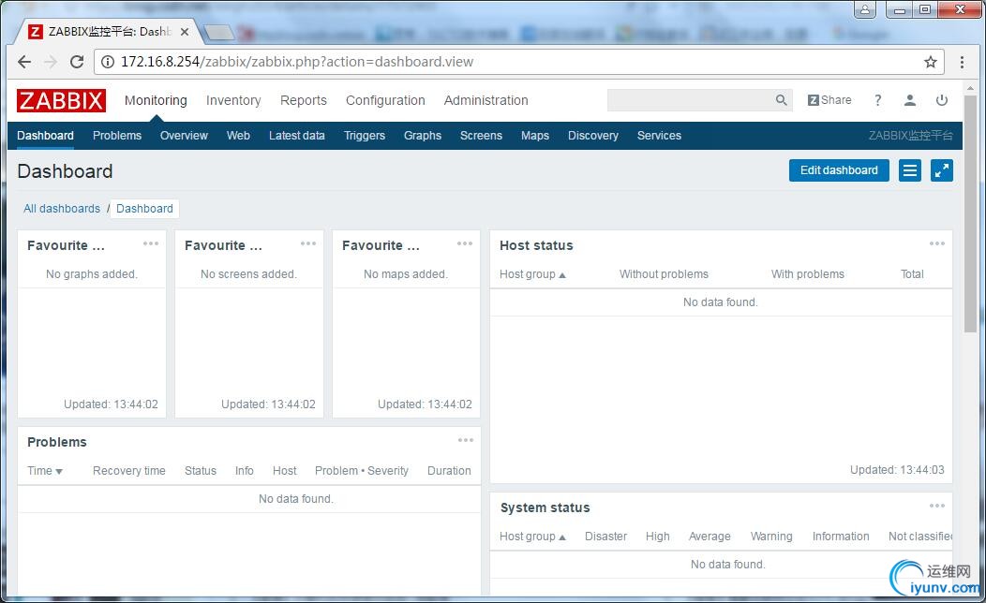Open the Discovery submenu
Image resolution: width=986 pixels, height=603 pixels.
[x=593, y=136]
